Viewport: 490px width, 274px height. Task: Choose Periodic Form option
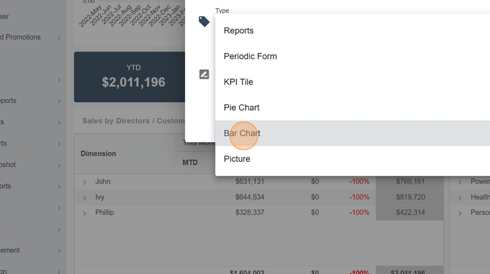pyautogui.click(x=250, y=56)
